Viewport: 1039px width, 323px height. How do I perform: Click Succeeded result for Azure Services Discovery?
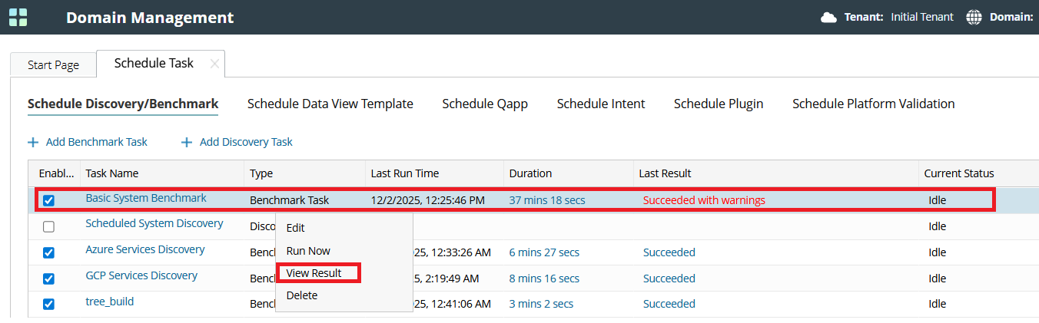point(669,252)
